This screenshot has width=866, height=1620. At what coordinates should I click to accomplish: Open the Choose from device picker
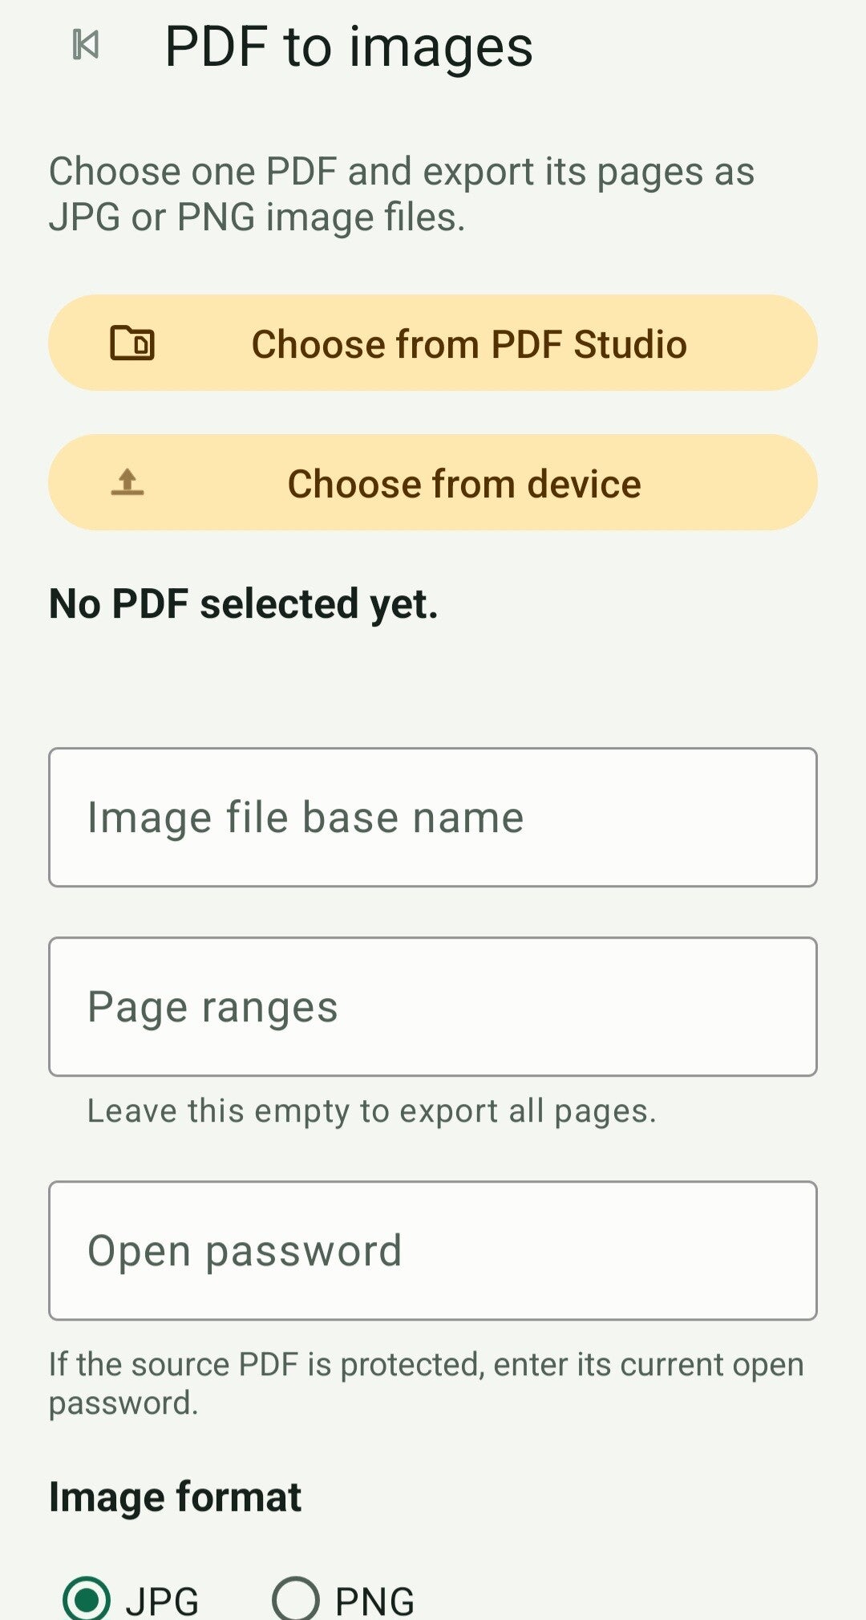433,482
